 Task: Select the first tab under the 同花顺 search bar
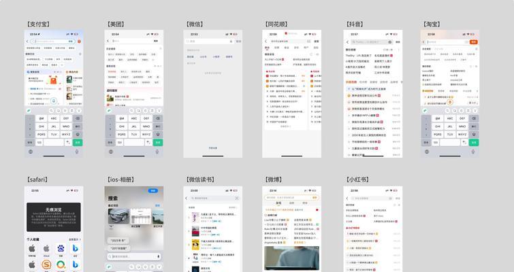[267, 48]
